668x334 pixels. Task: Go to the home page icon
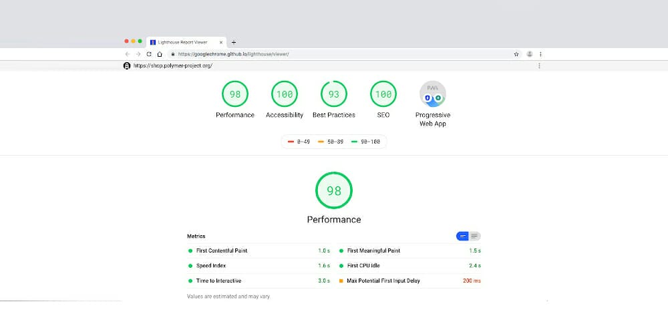pos(160,54)
